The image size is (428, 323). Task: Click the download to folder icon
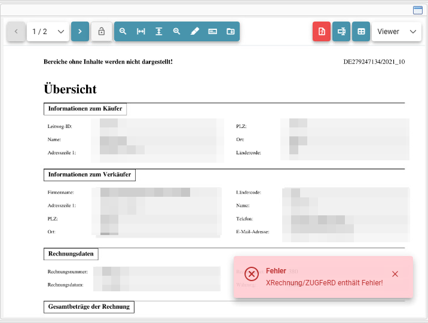coord(231,31)
